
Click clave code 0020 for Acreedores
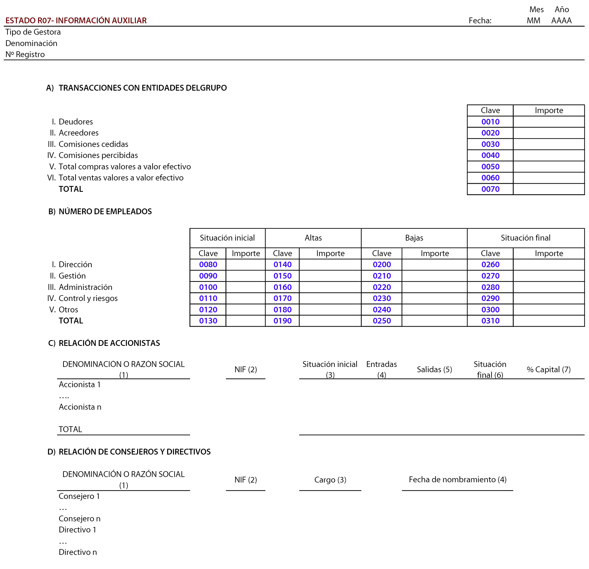point(490,133)
